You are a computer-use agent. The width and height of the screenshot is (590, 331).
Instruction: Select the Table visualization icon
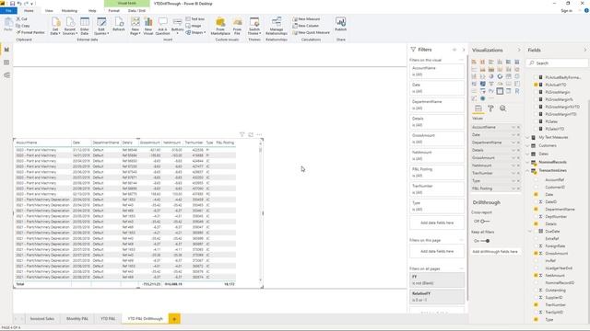click(x=500, y=91)
